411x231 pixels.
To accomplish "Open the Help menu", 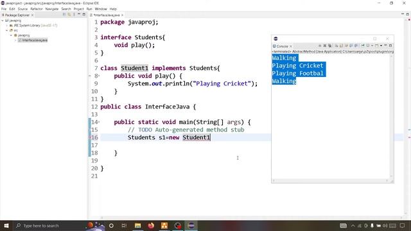I will coord(113,9).
